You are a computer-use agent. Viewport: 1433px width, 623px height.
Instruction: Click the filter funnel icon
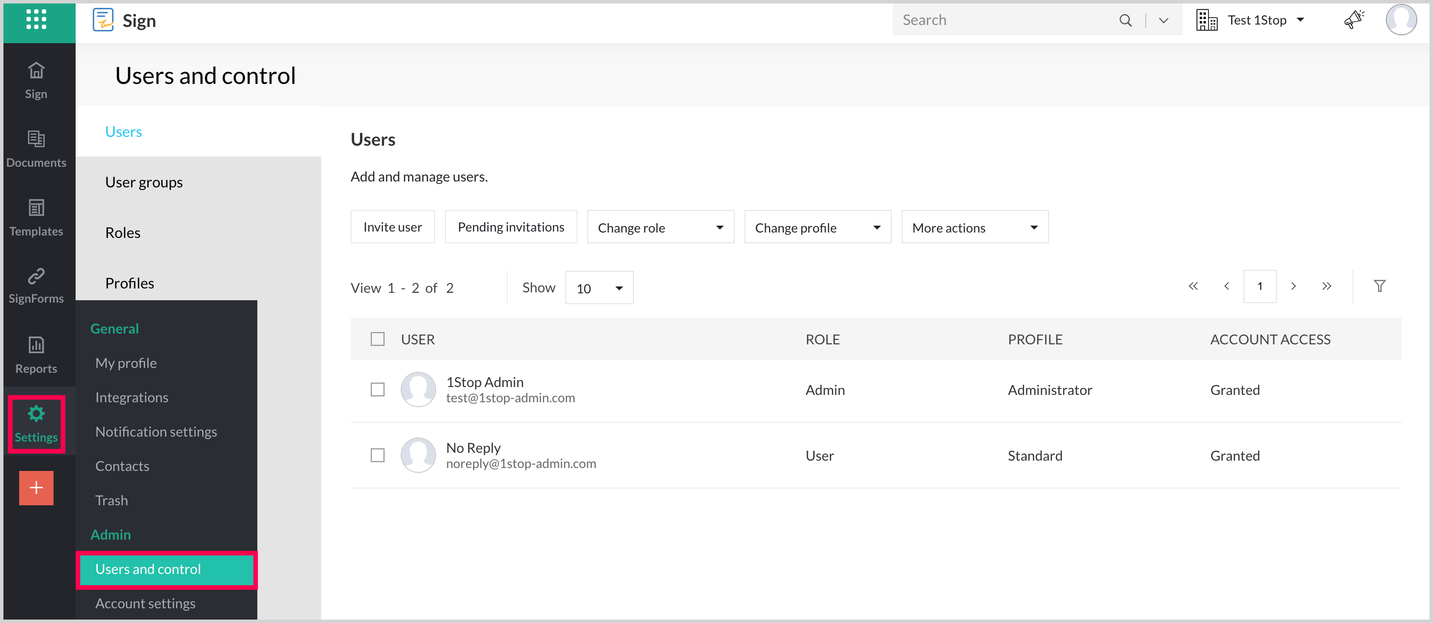1379,286
